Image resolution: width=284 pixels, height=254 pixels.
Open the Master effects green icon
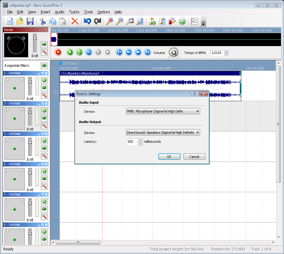pos(44,44)
